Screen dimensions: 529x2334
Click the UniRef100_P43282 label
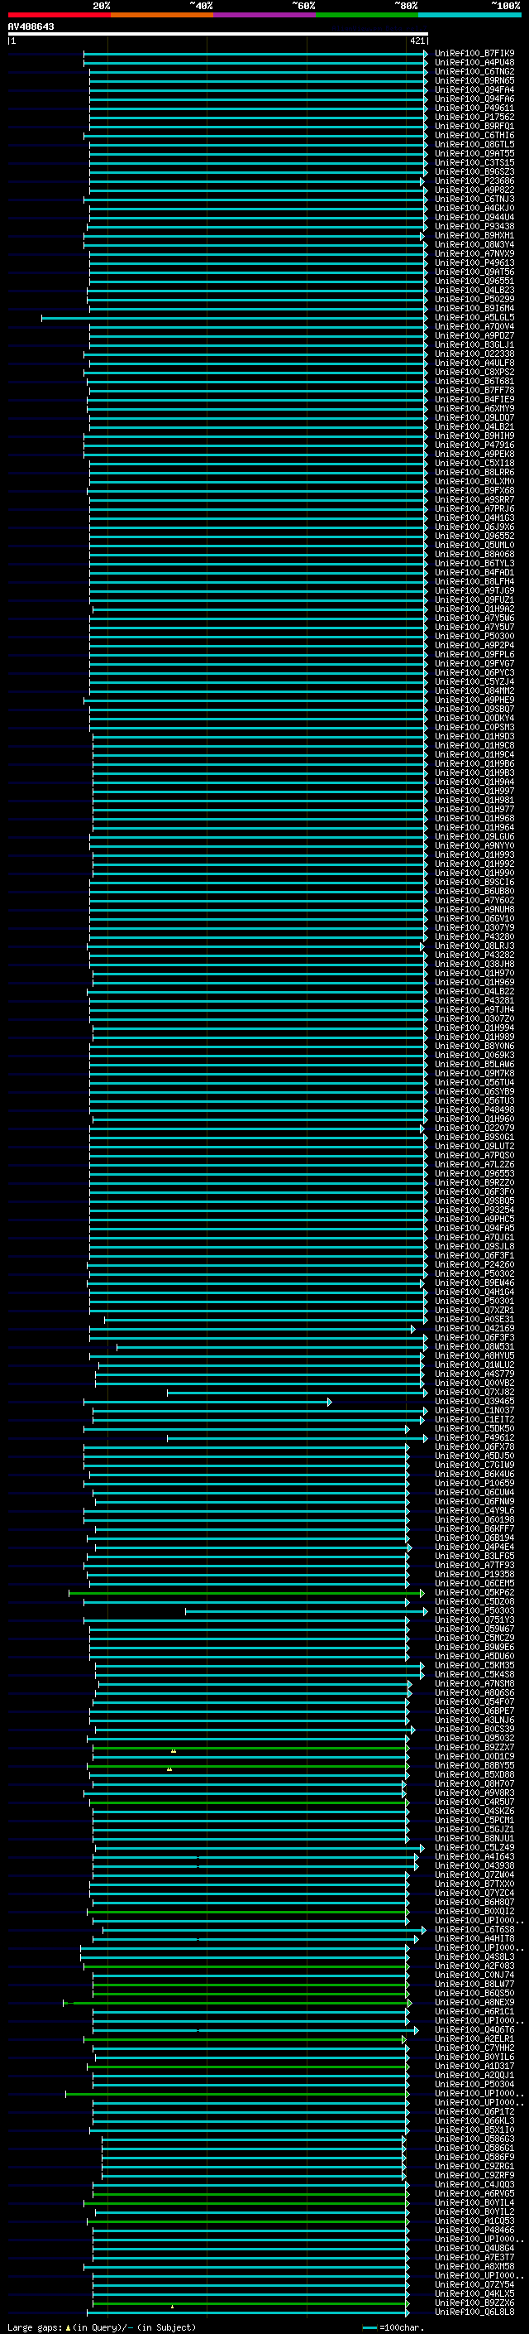474,955
